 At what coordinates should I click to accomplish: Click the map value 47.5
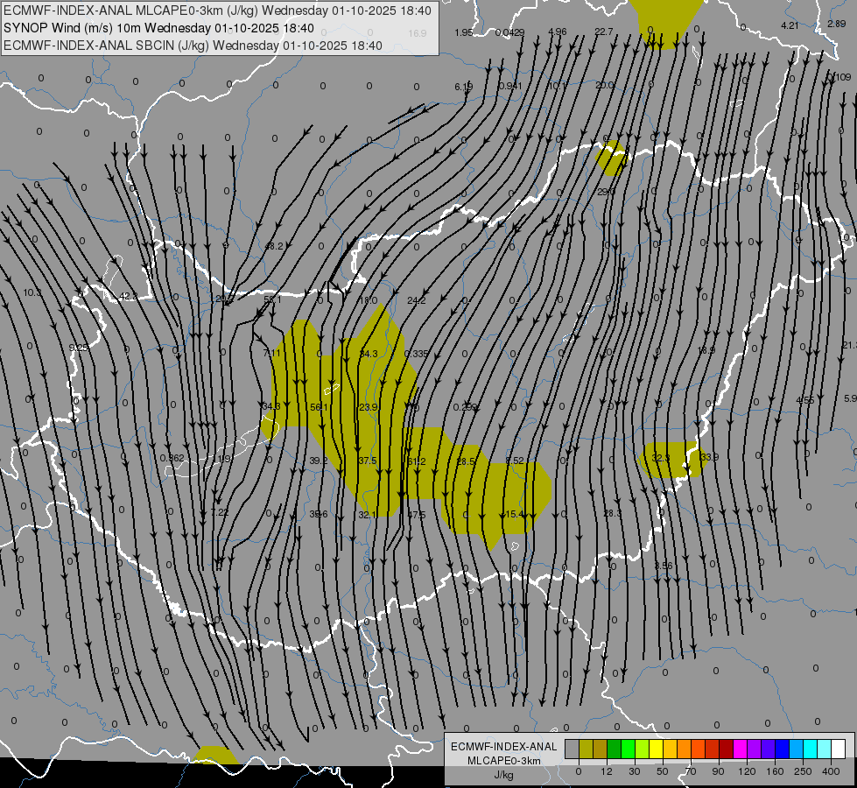tap(417, 515)
